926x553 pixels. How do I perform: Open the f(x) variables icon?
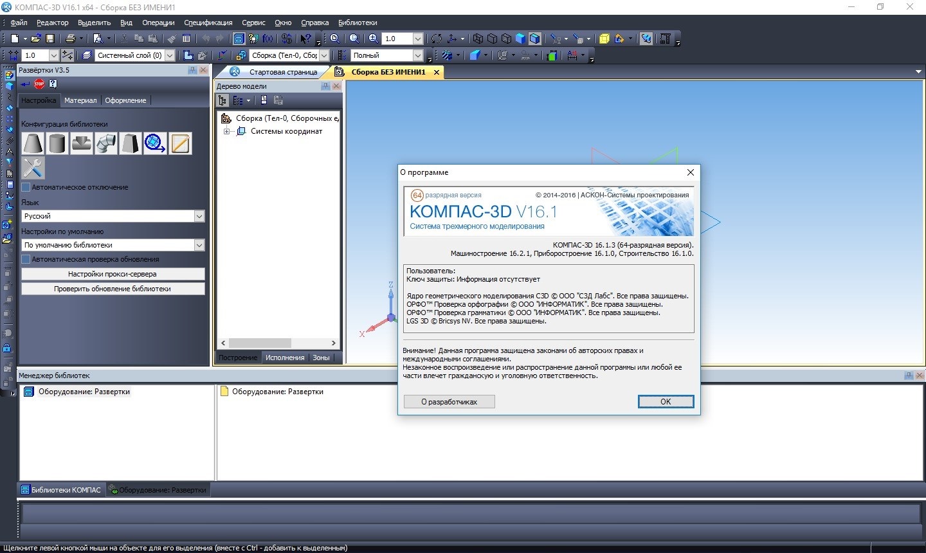pos(268,39)
